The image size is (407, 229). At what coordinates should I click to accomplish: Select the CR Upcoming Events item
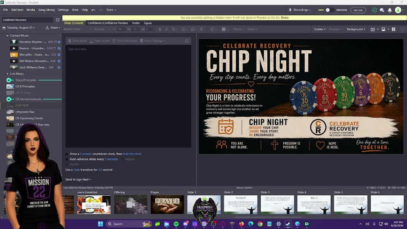point(29,118)
